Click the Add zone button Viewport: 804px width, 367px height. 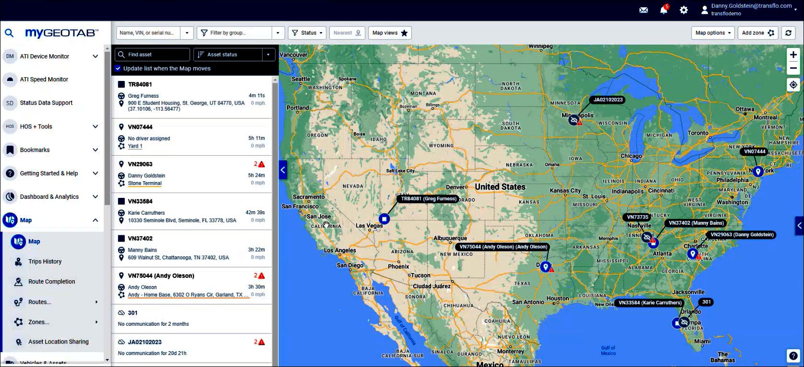pyautogui.click(x=757, y=33)
